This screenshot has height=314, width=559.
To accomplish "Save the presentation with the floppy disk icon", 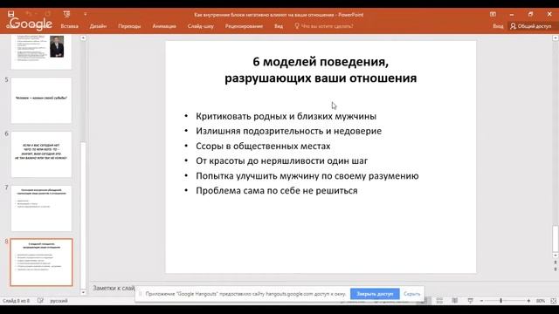I will tap(11, 14).
